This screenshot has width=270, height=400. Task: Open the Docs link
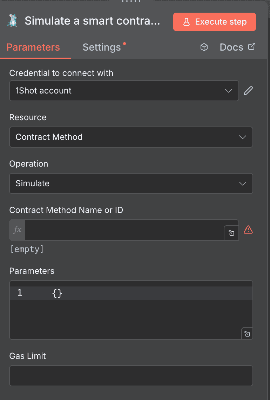[x=231, y=47]
